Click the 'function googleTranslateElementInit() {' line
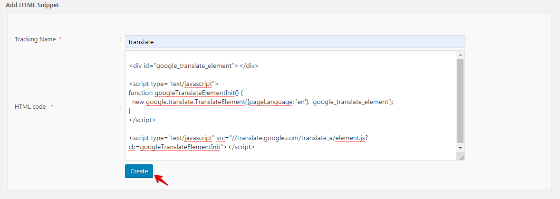The width and height of the screenshot is (560, 199). click(186, 93)
